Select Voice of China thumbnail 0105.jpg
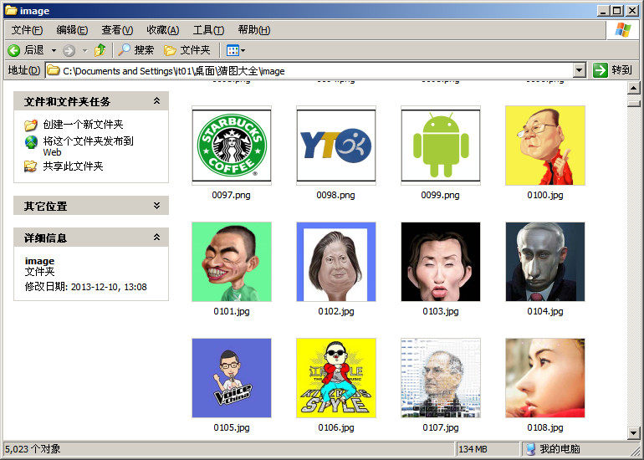644x460 pixels. click(232, 378)
